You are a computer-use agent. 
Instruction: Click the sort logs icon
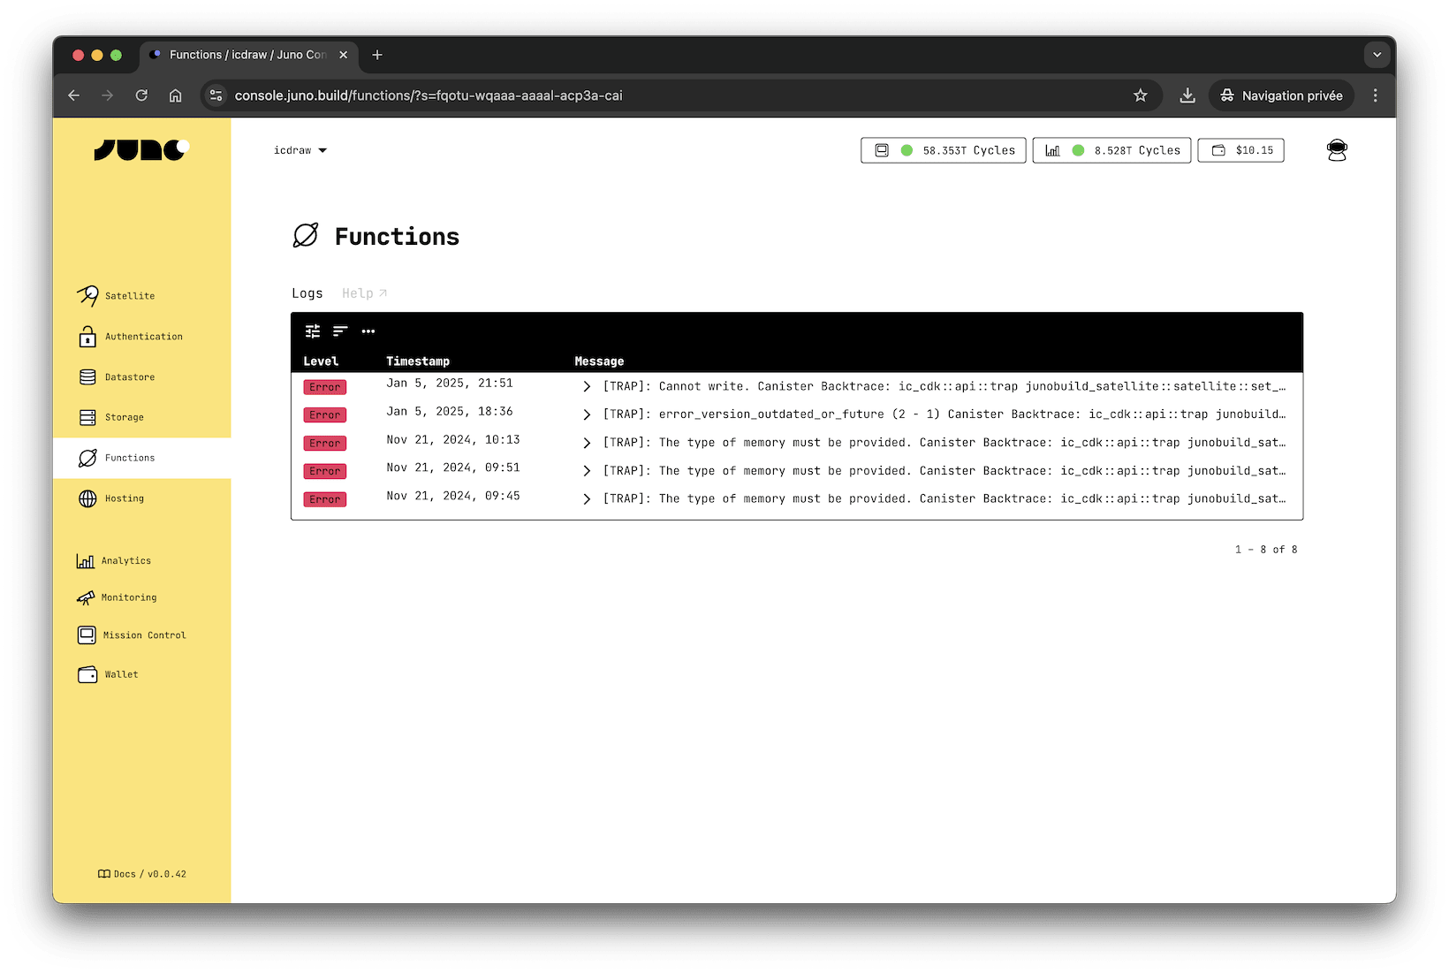340,331
